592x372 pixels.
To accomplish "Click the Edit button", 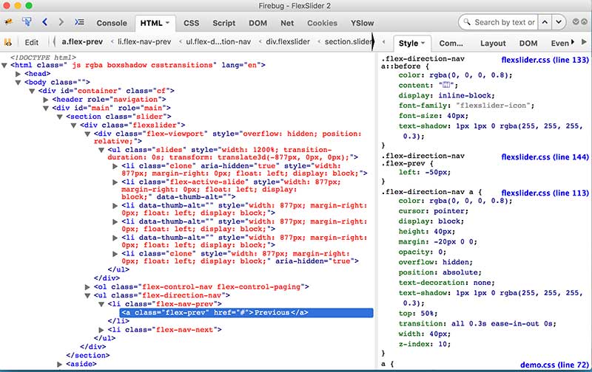I will click(32, 42).
